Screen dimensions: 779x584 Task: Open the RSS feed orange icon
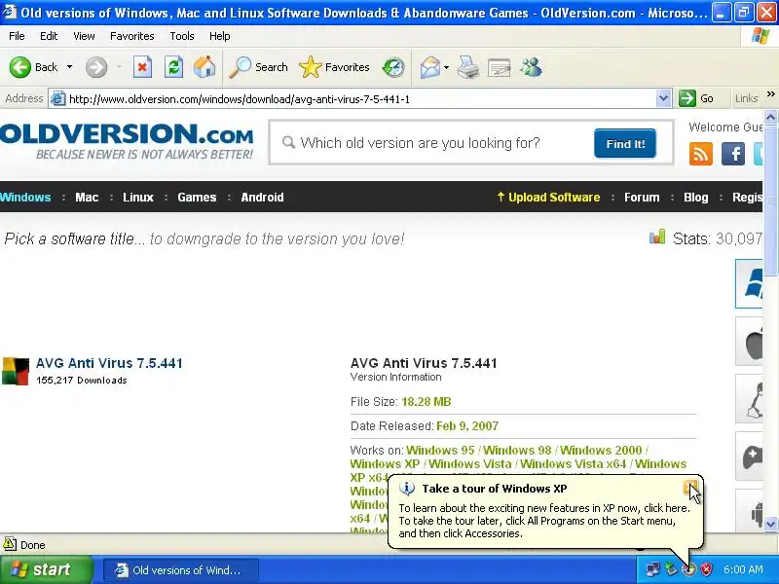tap(700, 154)
